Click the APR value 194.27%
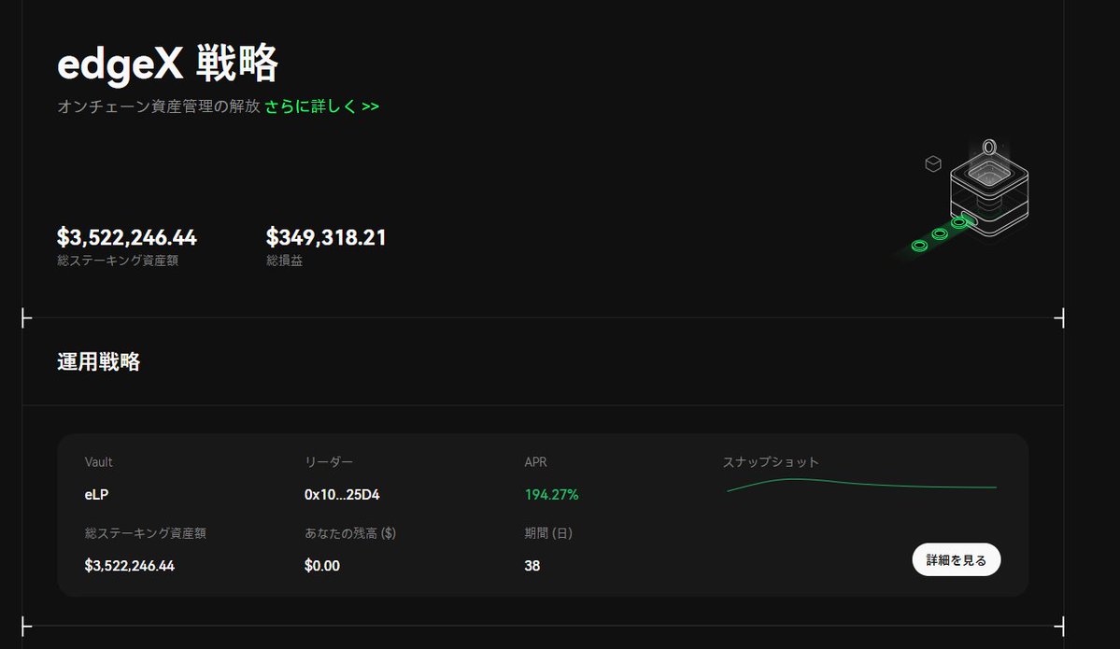The image size is (1120, 649). pos(551,495)
